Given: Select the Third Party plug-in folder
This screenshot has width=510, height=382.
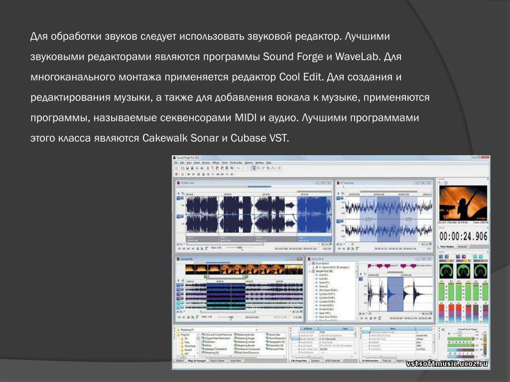Looking at the screenshot, I should pos(189,346).
